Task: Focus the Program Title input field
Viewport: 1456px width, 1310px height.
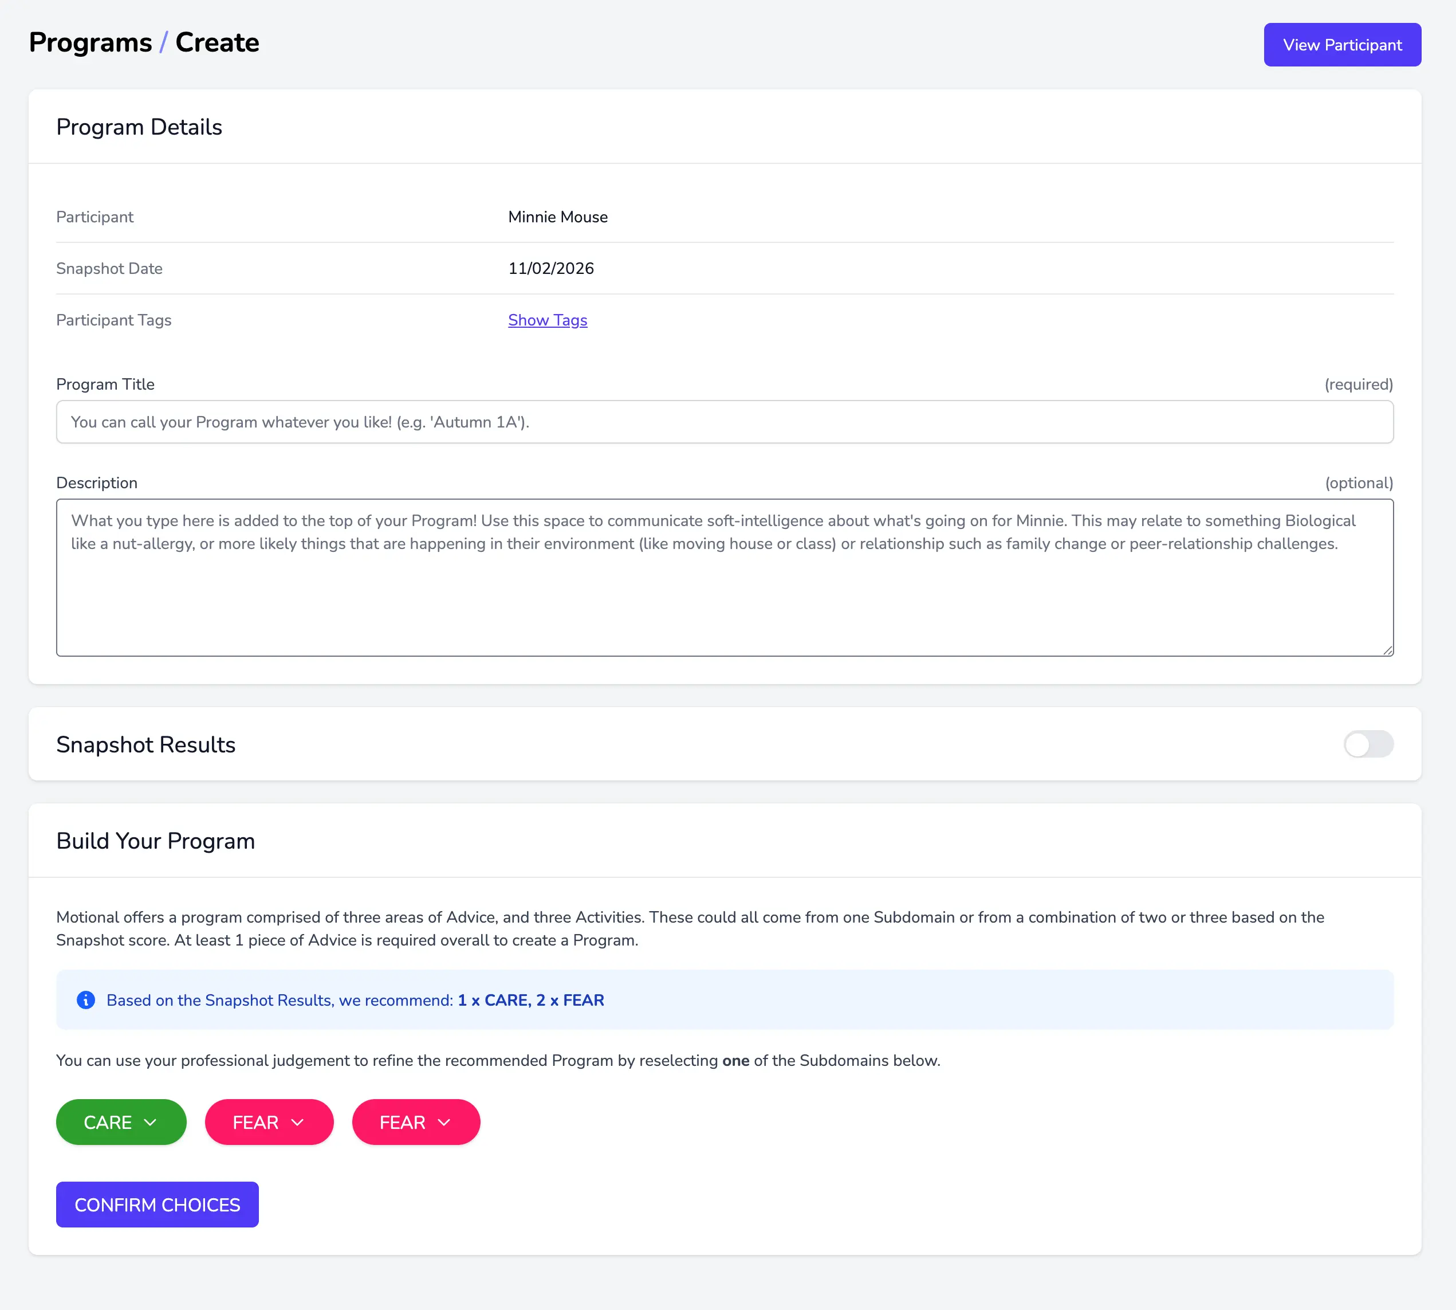Action: click(x=725, y=422)
